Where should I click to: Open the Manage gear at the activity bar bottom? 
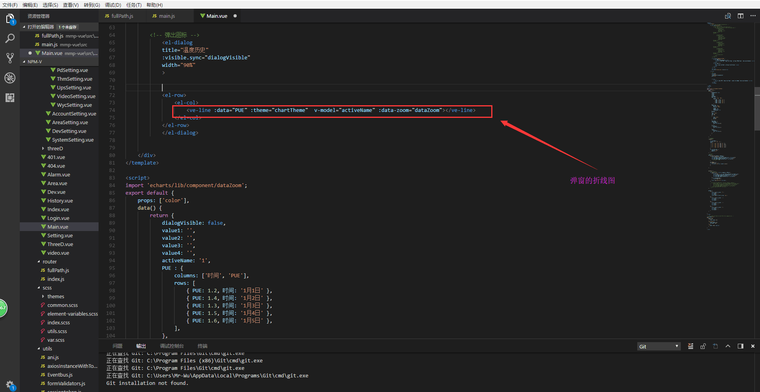click(x=10, y=384)
